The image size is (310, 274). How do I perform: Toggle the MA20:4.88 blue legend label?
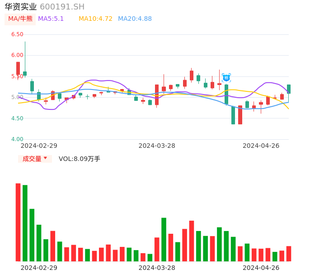point(135,19)
